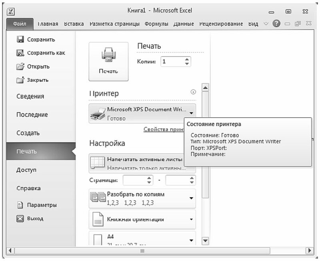Increase number of copies with up arrow
This screenshot has width=320, height=261.
click(187, 59)
